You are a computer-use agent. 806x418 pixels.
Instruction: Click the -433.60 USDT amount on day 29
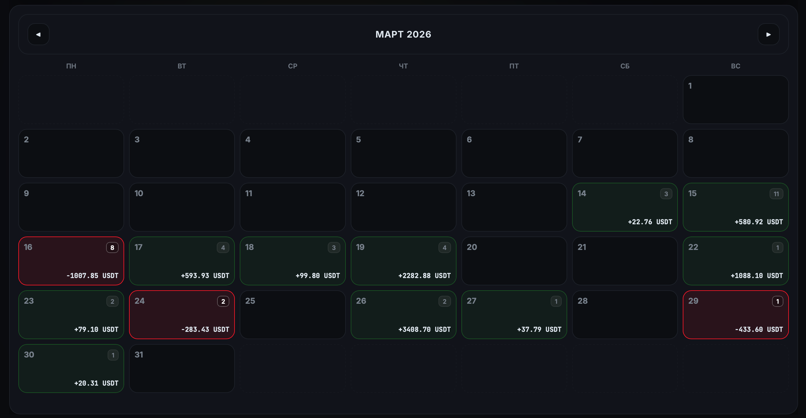coord(758,329)
